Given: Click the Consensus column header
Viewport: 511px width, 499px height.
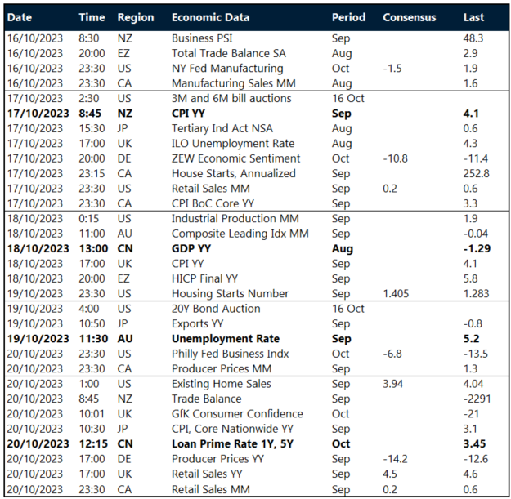Looking at the screenshot, I should tap(410, 17).
